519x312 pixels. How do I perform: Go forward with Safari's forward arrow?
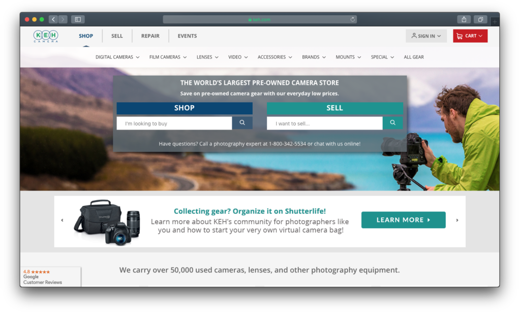(x=63, y=19)
